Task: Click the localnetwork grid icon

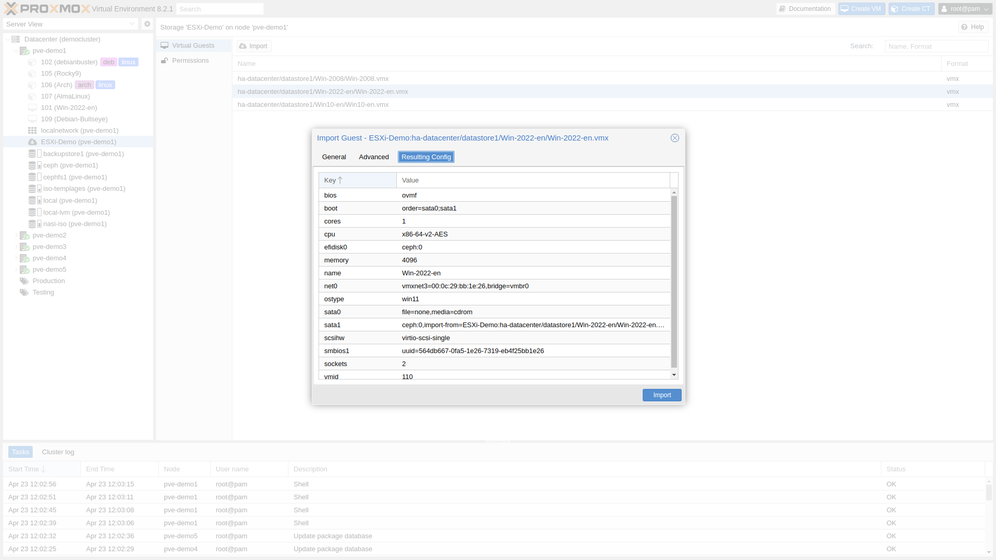Action: (x=32, y=131)
